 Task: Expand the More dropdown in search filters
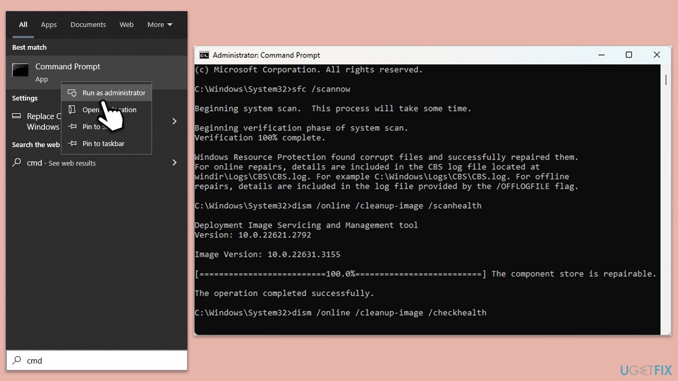pyautogui.click(x=160, y=24)
